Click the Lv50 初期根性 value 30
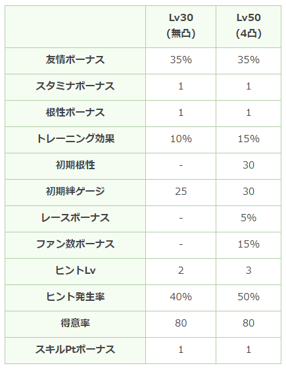 [x=249, y=165]
